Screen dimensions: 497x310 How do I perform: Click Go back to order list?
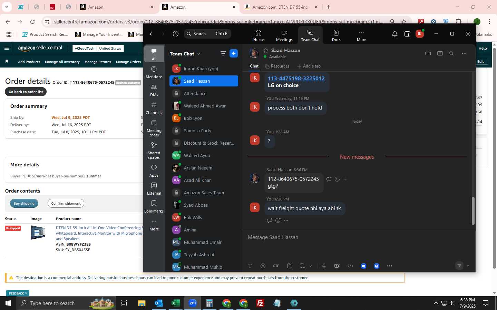coord(26,92)
